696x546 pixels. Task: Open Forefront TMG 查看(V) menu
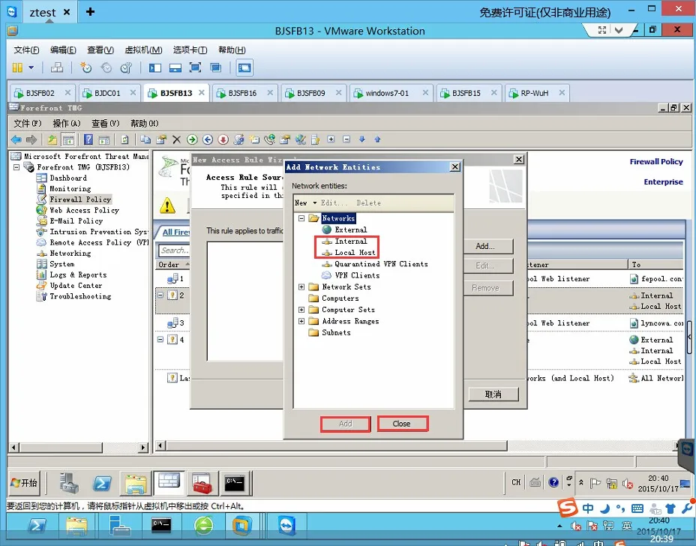[106, 124]
